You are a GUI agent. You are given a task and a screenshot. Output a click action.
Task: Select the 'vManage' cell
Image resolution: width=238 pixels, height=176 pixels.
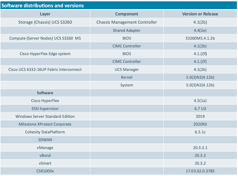(x=45, y=148)
